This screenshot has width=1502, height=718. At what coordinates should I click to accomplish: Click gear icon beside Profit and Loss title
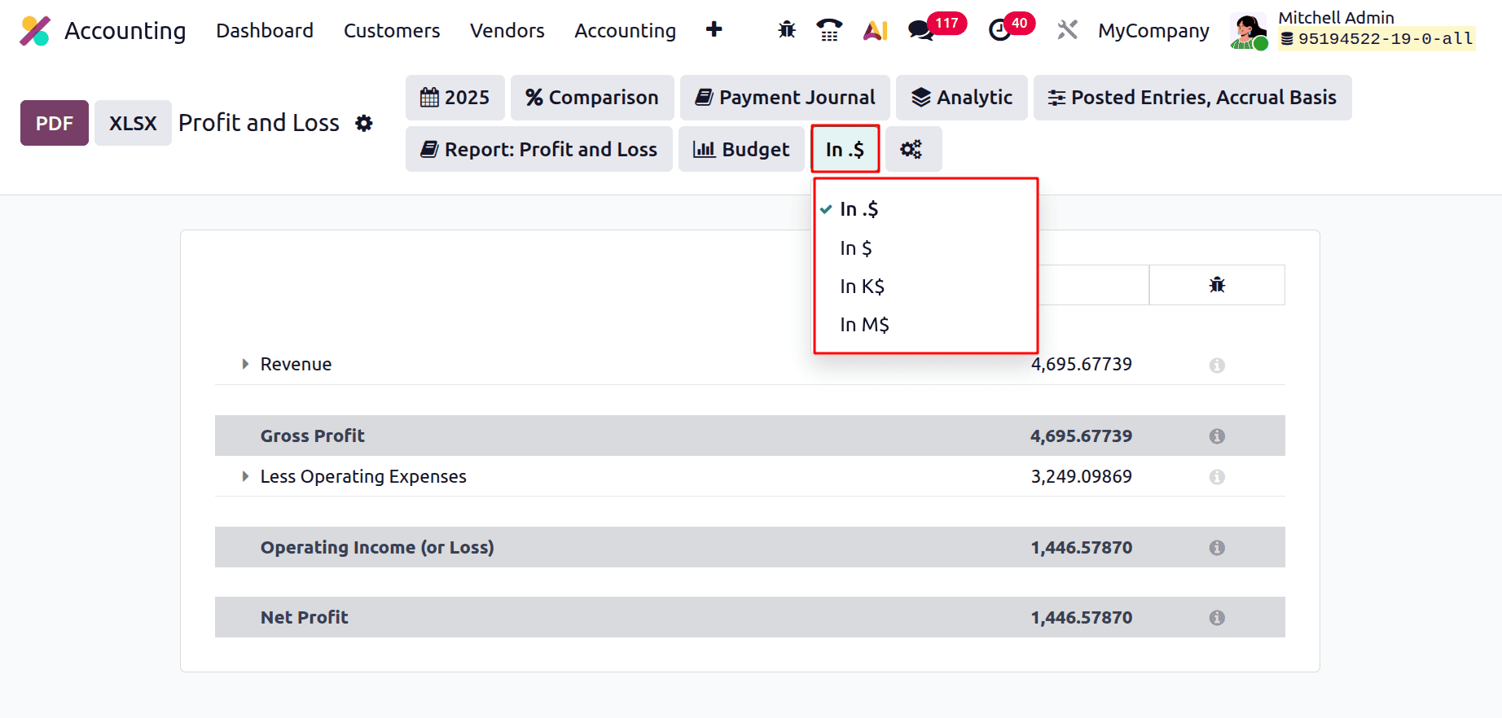point(364,123)
